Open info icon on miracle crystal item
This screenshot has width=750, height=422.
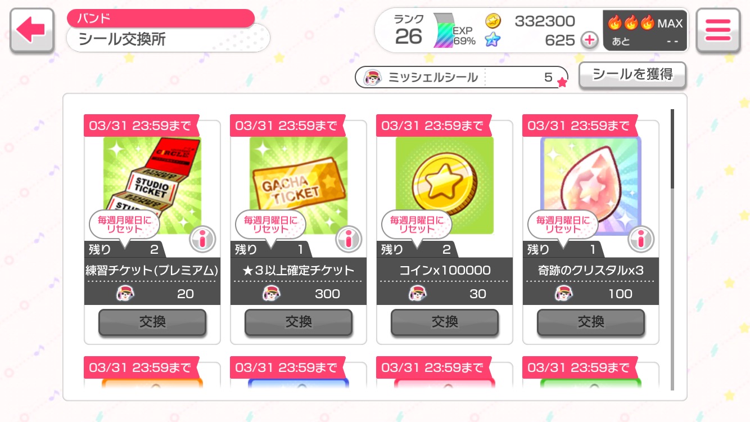pos(641,239)
